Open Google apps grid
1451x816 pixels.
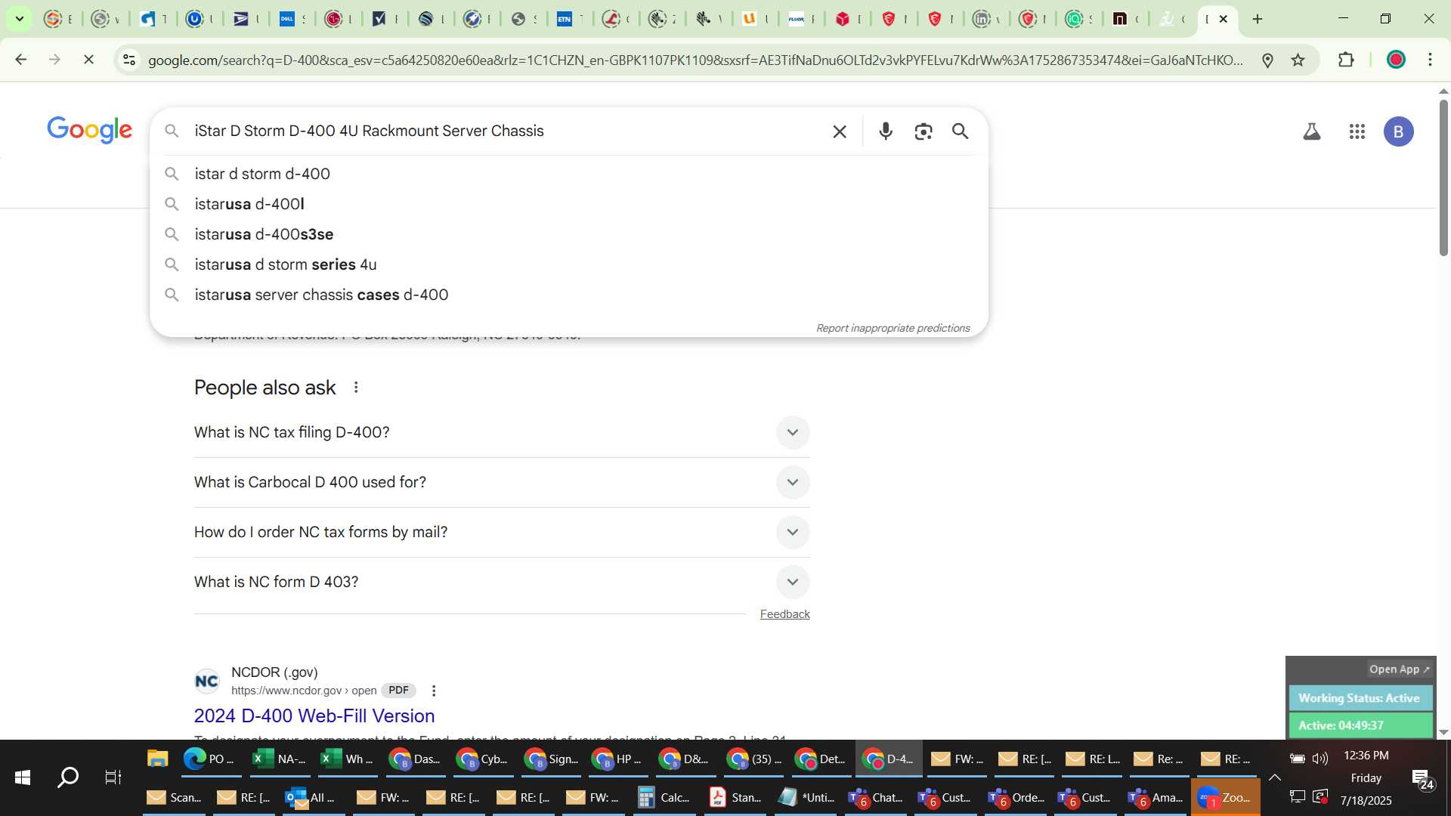[1357, 131]
